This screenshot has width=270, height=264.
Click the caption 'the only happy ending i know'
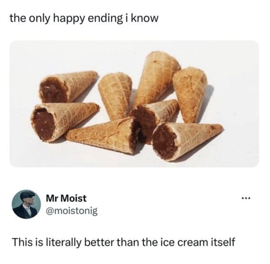click(84, 18)
